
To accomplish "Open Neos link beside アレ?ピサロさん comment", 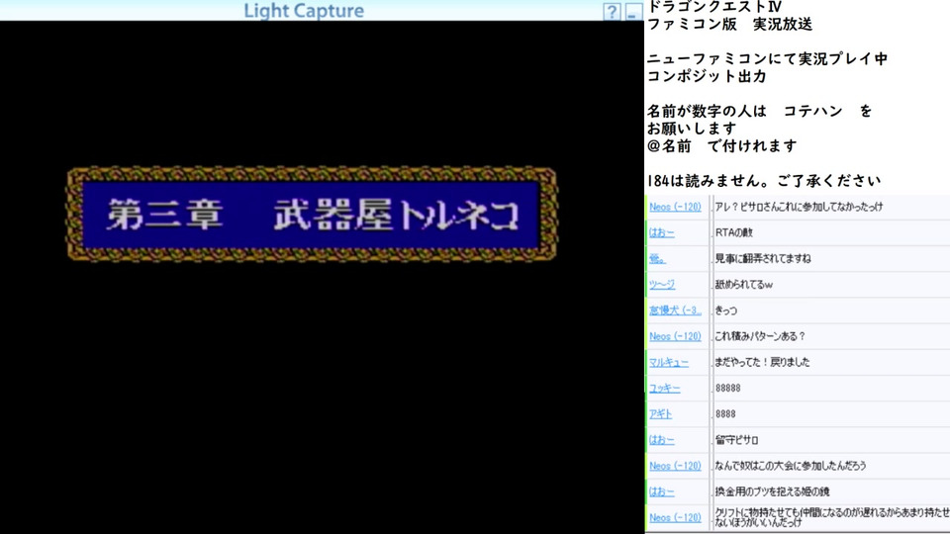I will click(x=675, y=207).
